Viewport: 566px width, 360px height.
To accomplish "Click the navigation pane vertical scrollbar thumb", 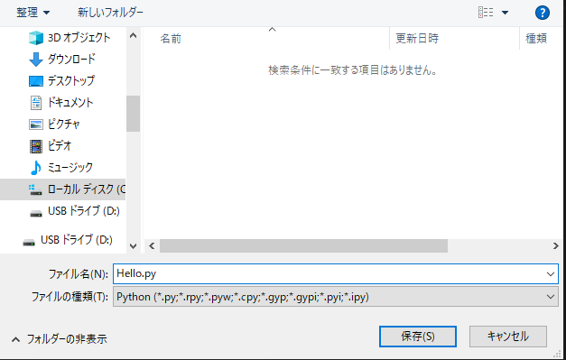I will [x=134, y=114].
